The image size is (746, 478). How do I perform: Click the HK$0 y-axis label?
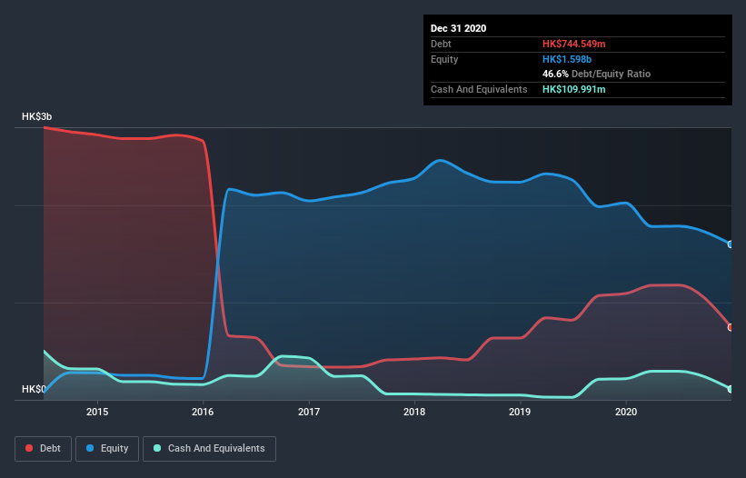point(34,389)
